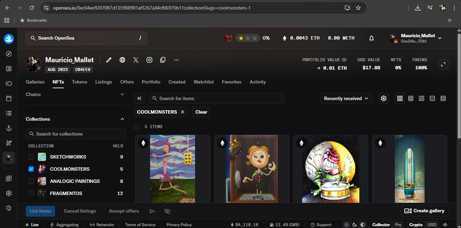This screenshot has height=228, width=461.
Task: Collapse the Collections filter section
Action: coord(122,119)
